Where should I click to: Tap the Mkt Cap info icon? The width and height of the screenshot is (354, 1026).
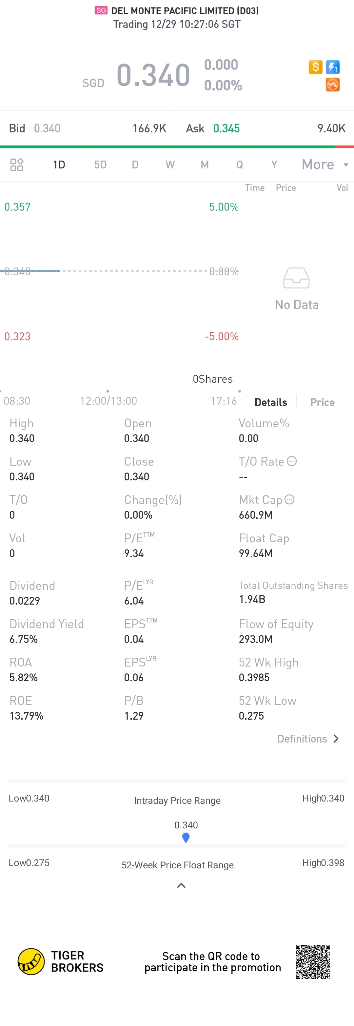[289, 499]
